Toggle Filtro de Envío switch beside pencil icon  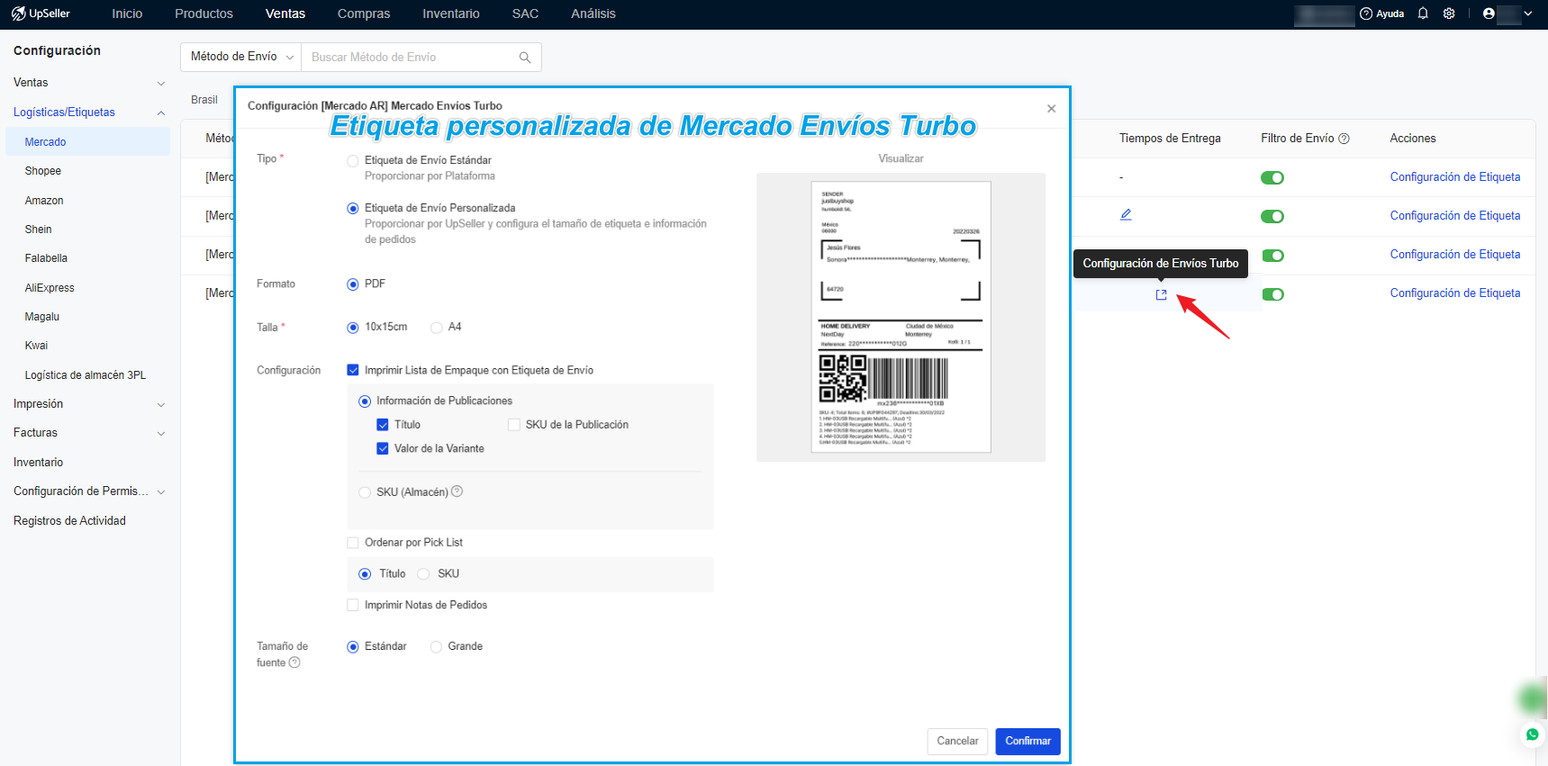click(x=1272, y=216)
